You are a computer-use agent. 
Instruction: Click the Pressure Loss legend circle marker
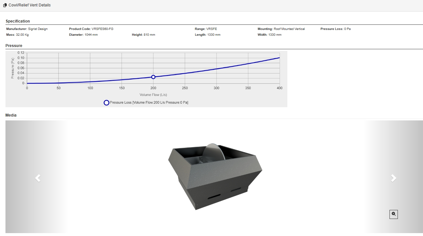pyautogui.click(x=106, y=103)
